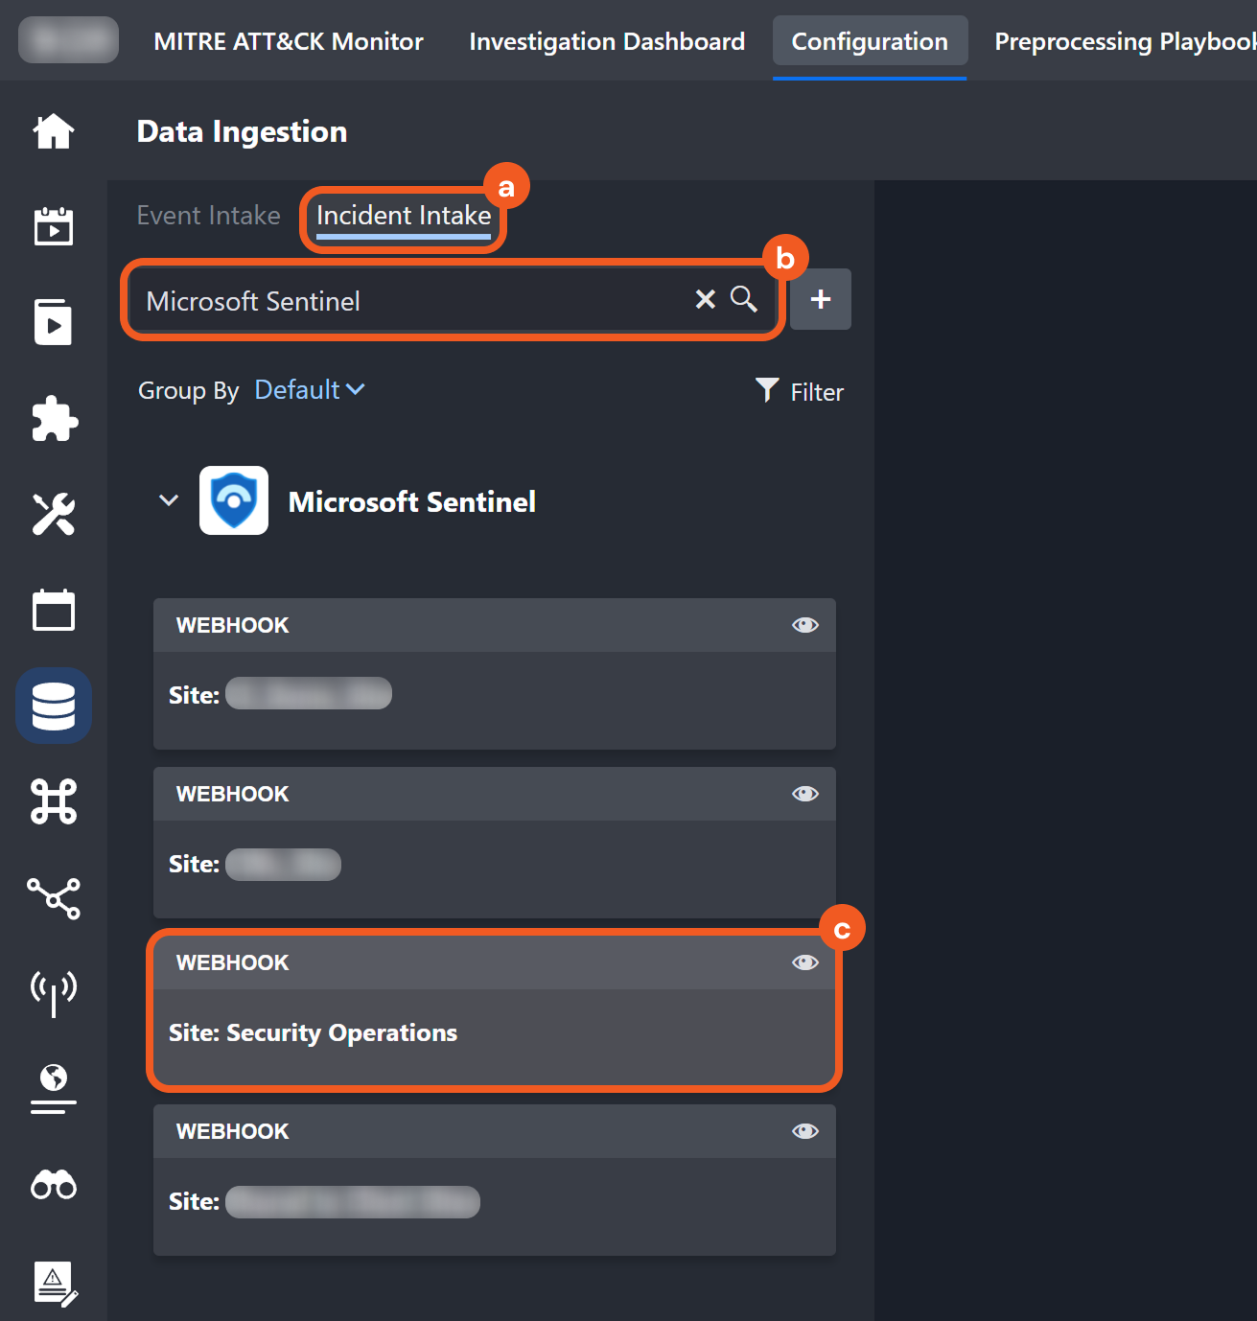Click the Home icon in sidebar

coord(54,131)
